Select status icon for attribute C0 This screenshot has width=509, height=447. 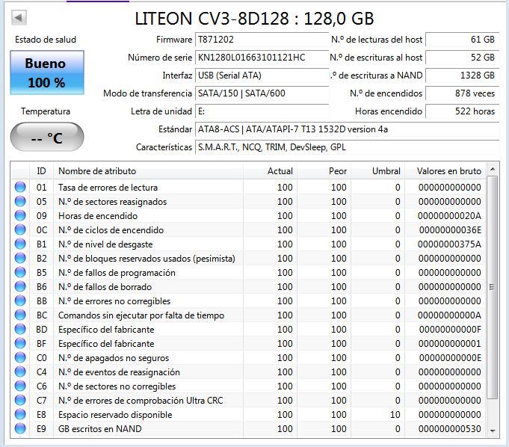click(20, 358)
